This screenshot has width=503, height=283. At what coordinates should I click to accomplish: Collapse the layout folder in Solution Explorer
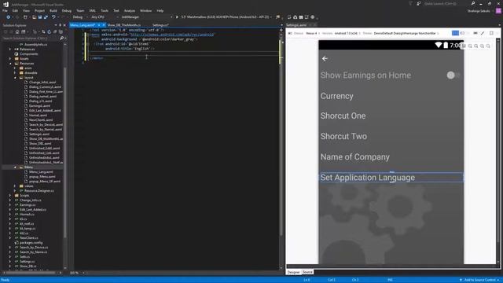click(x=15, y=78)
